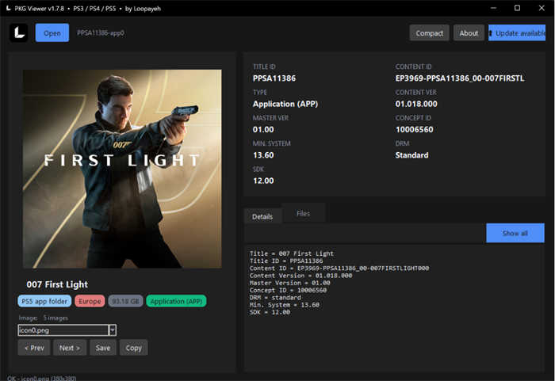Copy the current image
This screenshot has width=555, height=381.
pyautogui.click(x=133, y=348)
